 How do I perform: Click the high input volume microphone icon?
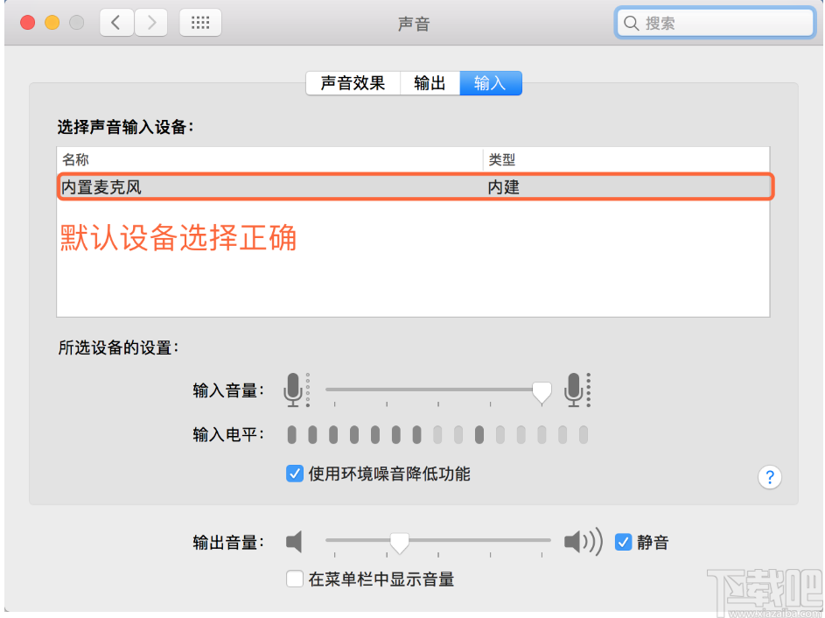[x=577, y=390]
